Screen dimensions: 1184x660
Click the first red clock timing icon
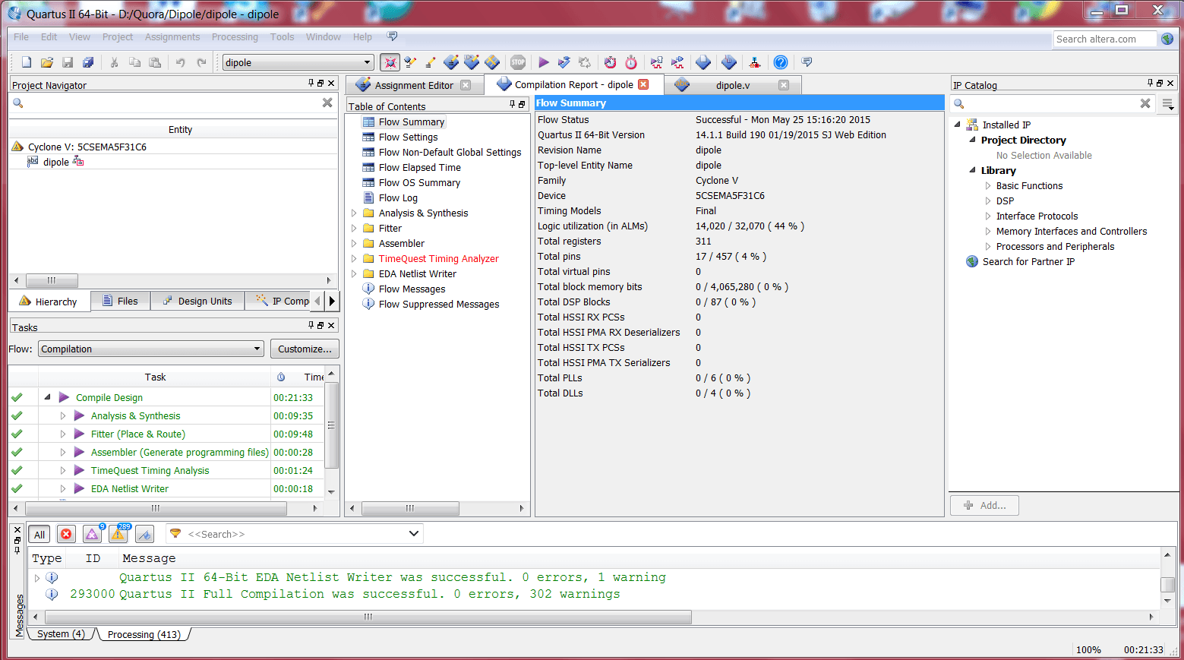[611, 62]
